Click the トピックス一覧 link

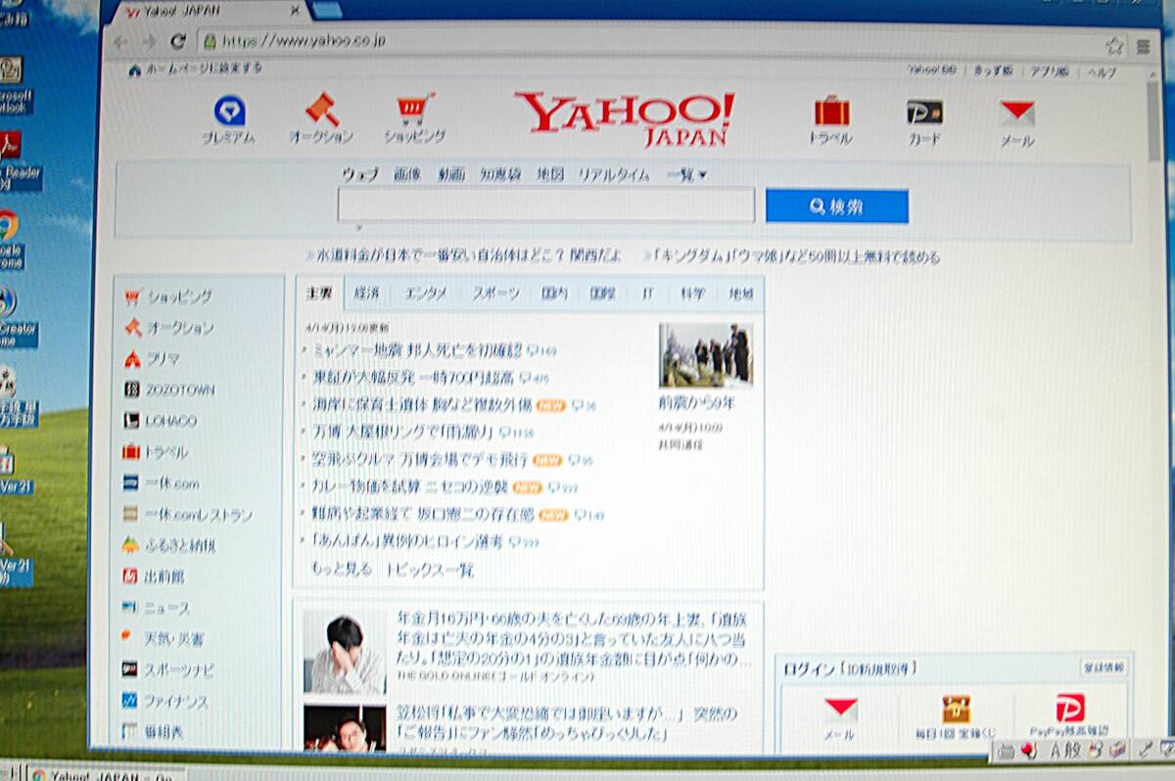[x=430, y=569]
